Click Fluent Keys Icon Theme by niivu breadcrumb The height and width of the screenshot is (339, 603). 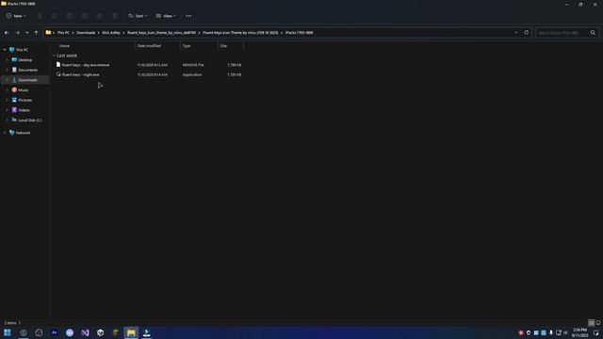coord(240,33)
